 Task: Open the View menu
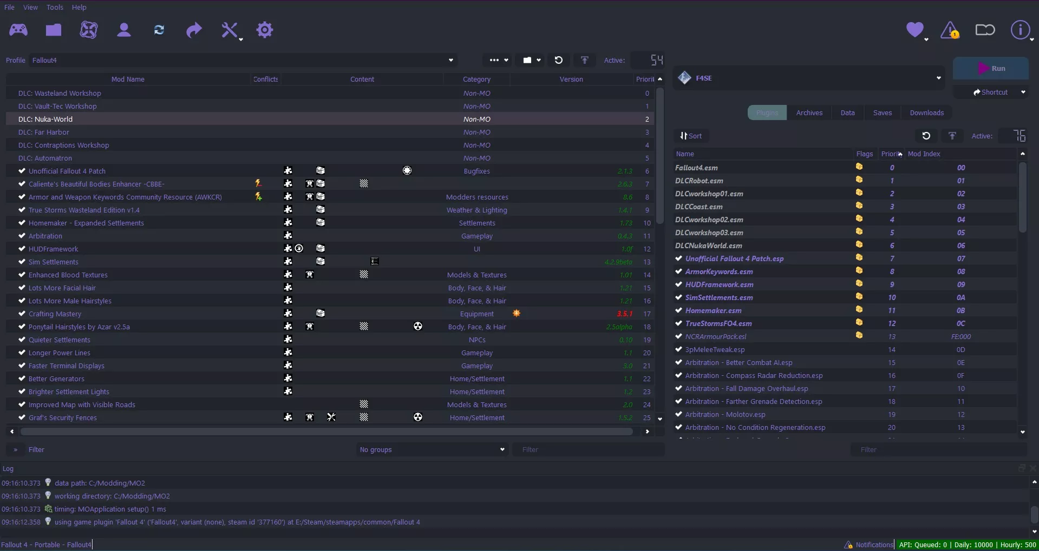[x=30, y=7]
